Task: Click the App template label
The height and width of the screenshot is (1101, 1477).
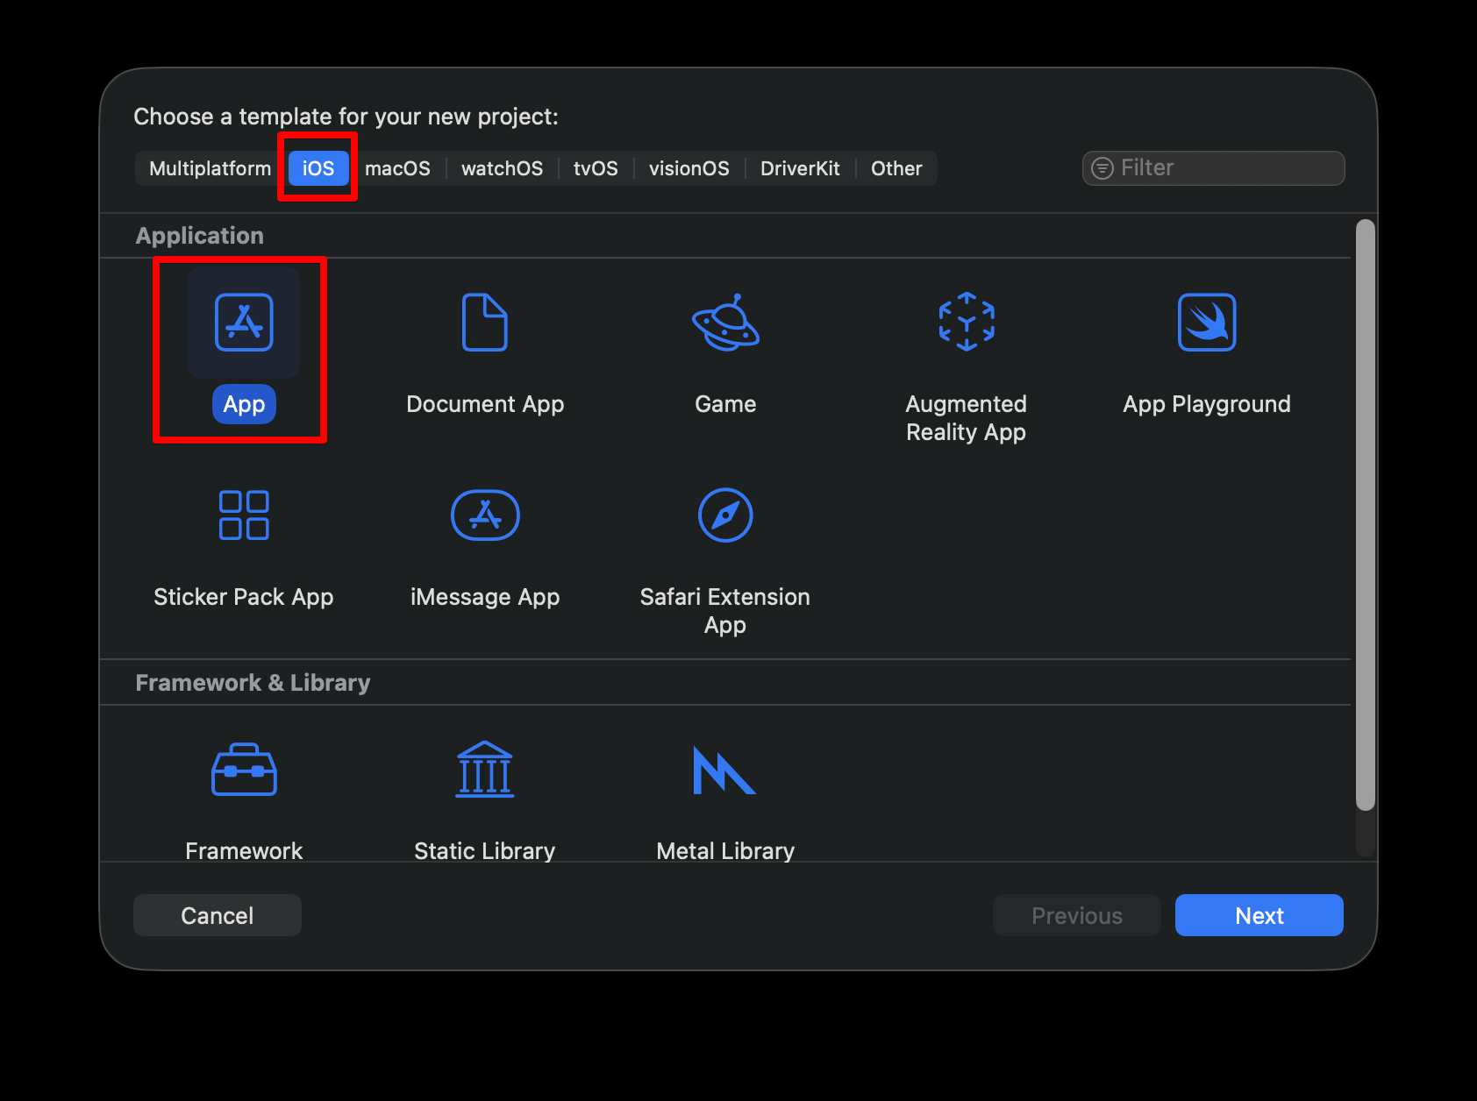Action: (x=244, y=404)
